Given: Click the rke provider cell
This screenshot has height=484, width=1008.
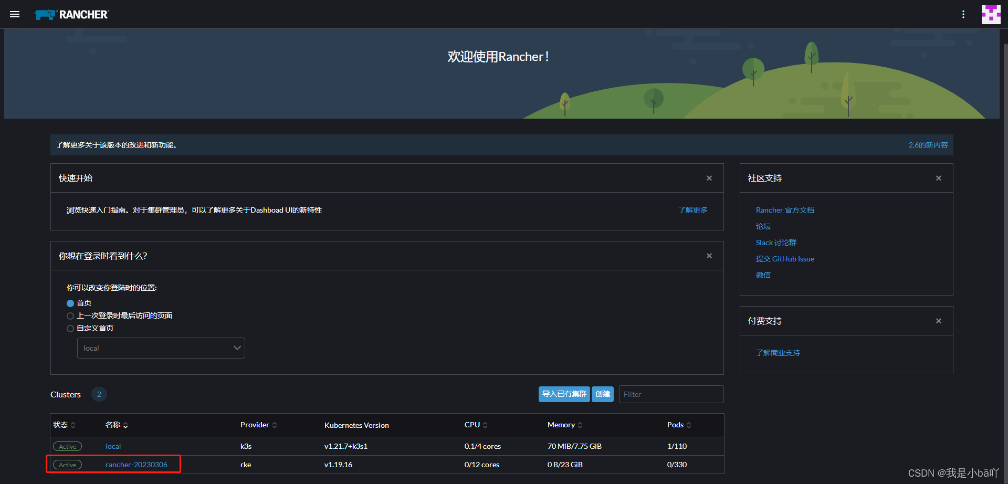Looking at the screenshot, I should [246, 465].
